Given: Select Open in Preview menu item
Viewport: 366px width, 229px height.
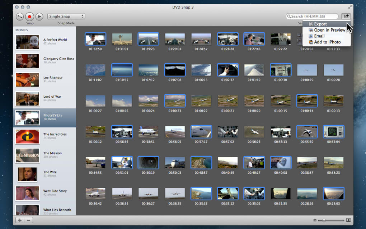Looking at the screenshot, I should [329, 30].
